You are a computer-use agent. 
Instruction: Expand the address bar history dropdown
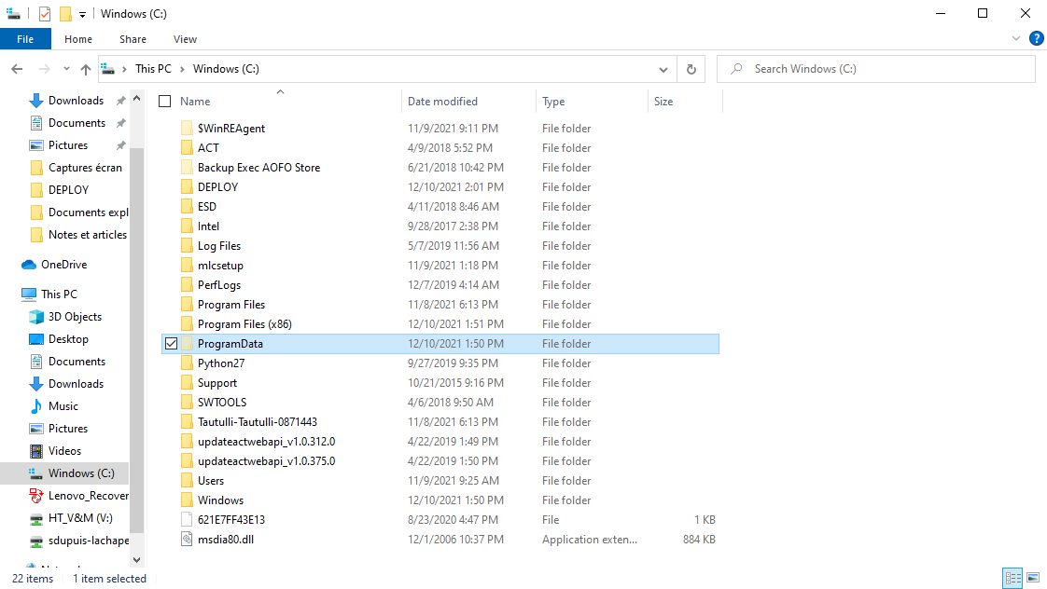tap(663, 69)
